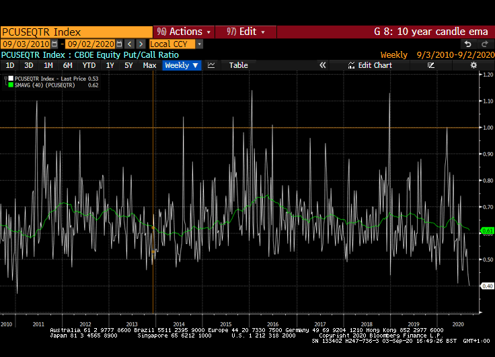Click the Edit Chart button

pos(370,65)
